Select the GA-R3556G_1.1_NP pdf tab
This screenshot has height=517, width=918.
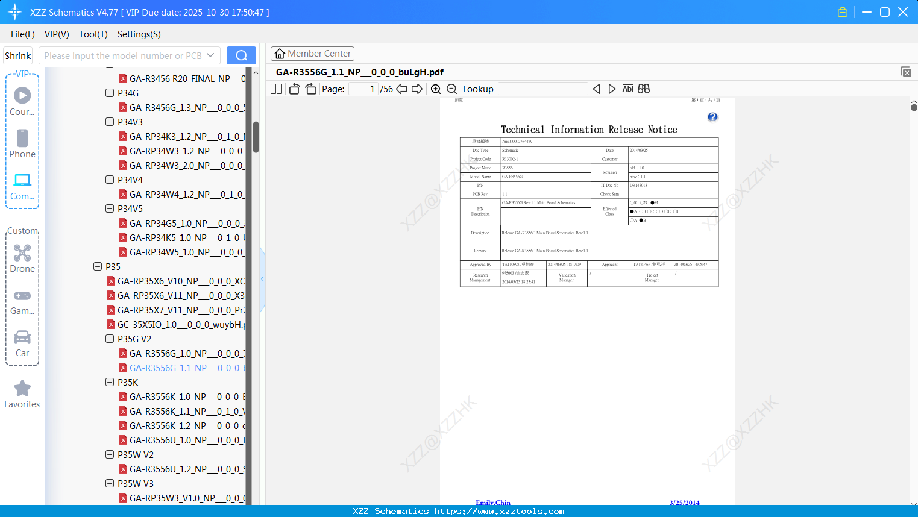[360, 72]
